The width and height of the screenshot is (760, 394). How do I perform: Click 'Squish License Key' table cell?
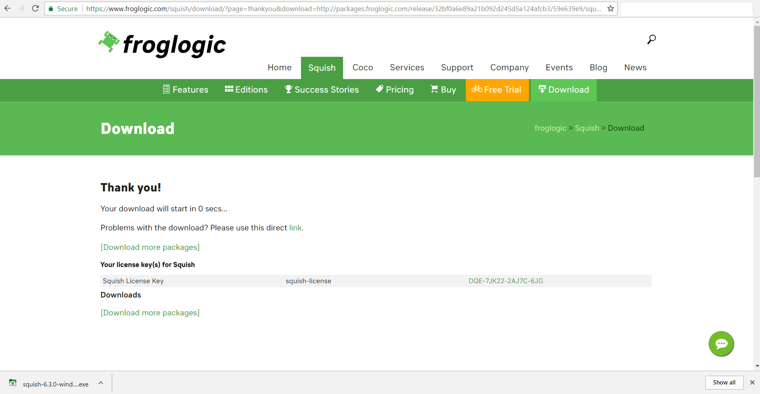coord(133,281)
